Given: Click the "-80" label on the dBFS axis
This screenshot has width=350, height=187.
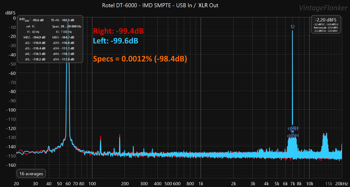Looking at the screenshot, I should point(12,91).
